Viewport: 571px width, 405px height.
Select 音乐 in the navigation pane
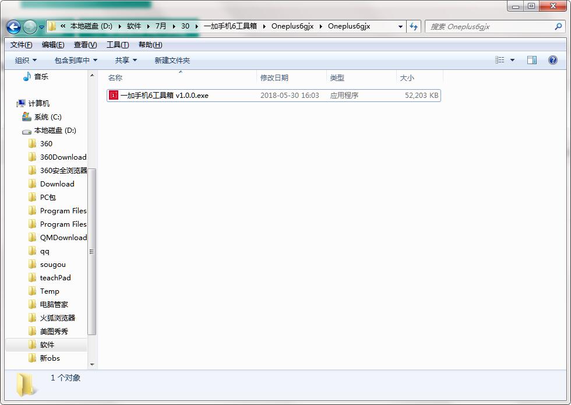pyautogui.click(x=36, y=76)
